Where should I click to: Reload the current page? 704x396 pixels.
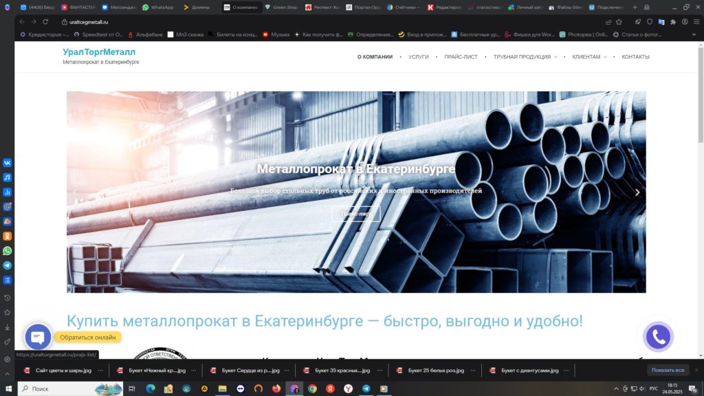(x=45, y=21)
